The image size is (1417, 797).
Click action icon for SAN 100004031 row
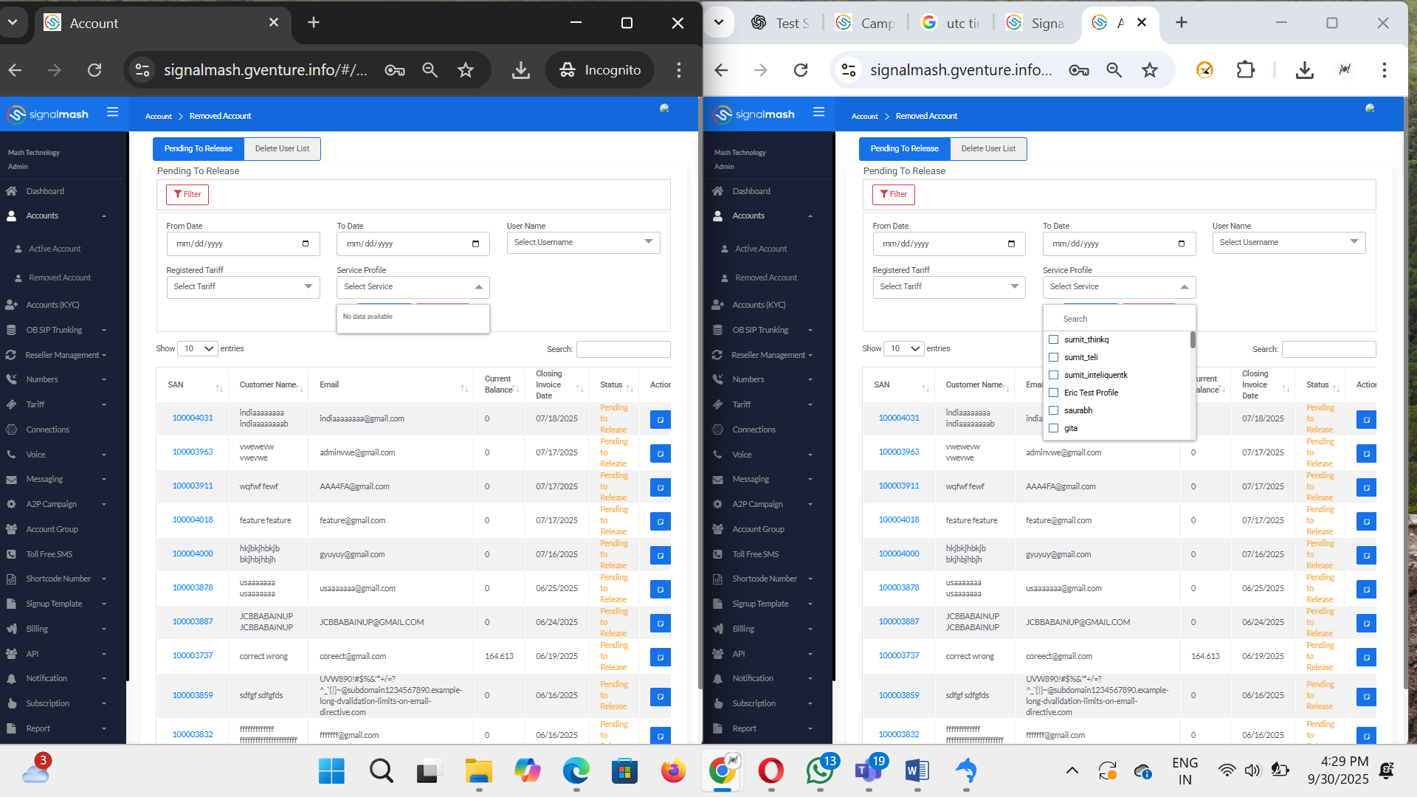coord(660,419)
